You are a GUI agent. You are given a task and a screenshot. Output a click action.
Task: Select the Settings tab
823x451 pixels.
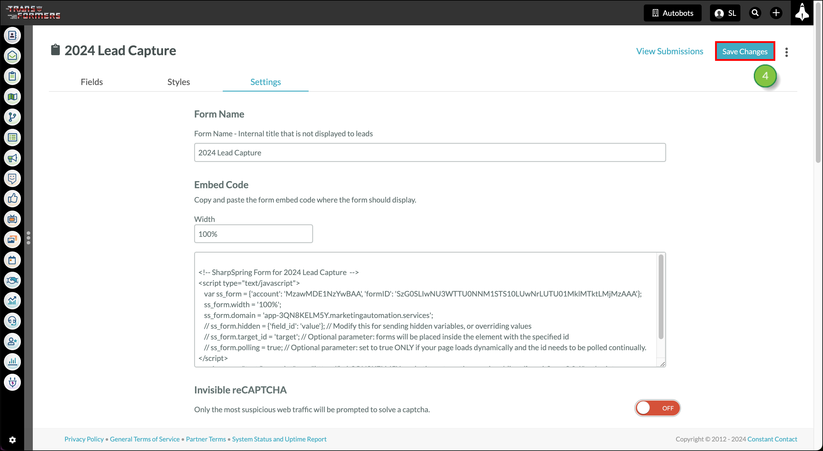(265, 82)
